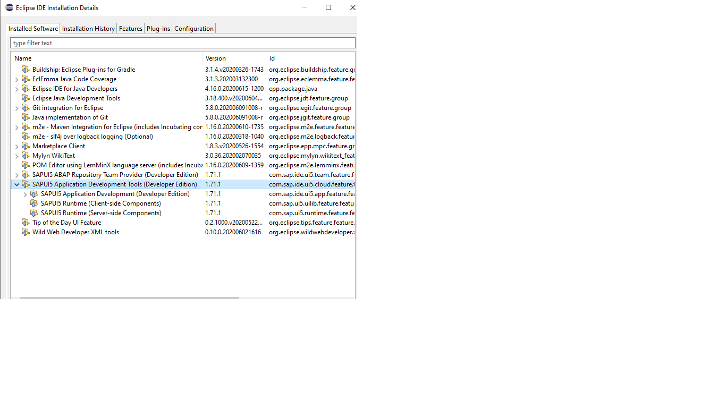
Task: Expand the SAPUI5 Application Development child node
Action: click(x=25, y=194)
